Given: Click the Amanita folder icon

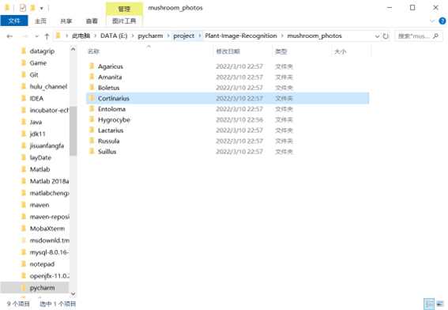Looking at the screenshot, I should [x=92, y=77].
